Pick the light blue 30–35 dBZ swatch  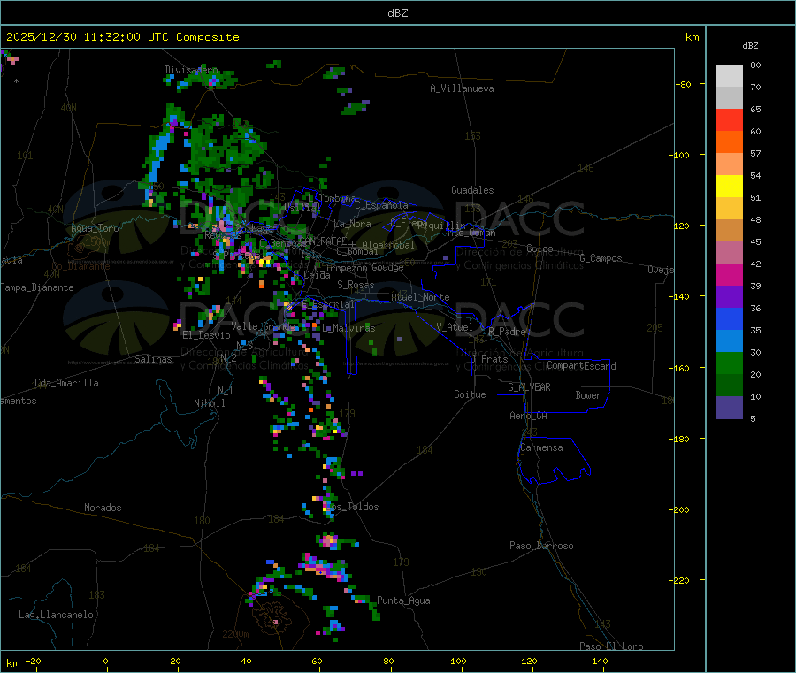[x=729, y=341]
